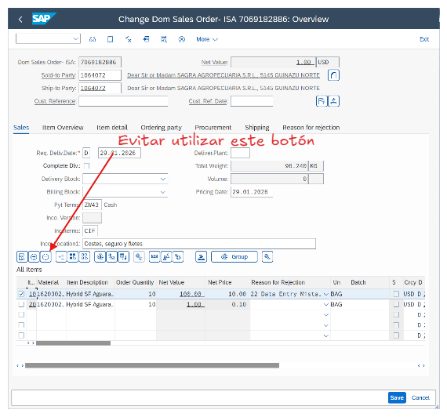This screenshot has width=447, height=417.
Task: Open the Ordering party tab
Action: coord(161,128)
